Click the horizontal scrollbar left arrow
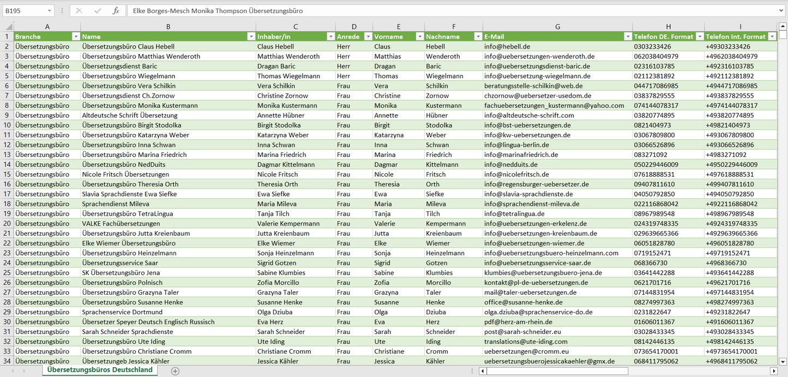The height and width of the screenshot is (377, 788). (483, 371)
